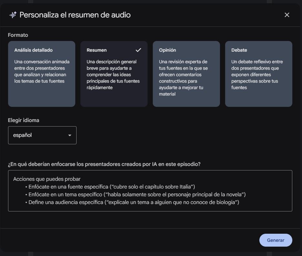Click the checkmark on the Resumen card

point(138,50)
